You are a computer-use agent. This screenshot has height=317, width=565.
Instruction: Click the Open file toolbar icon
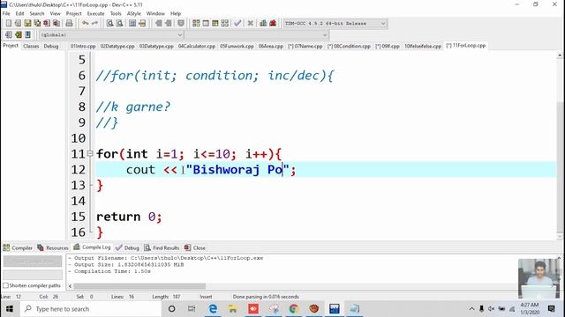click(x=18, y=24)
